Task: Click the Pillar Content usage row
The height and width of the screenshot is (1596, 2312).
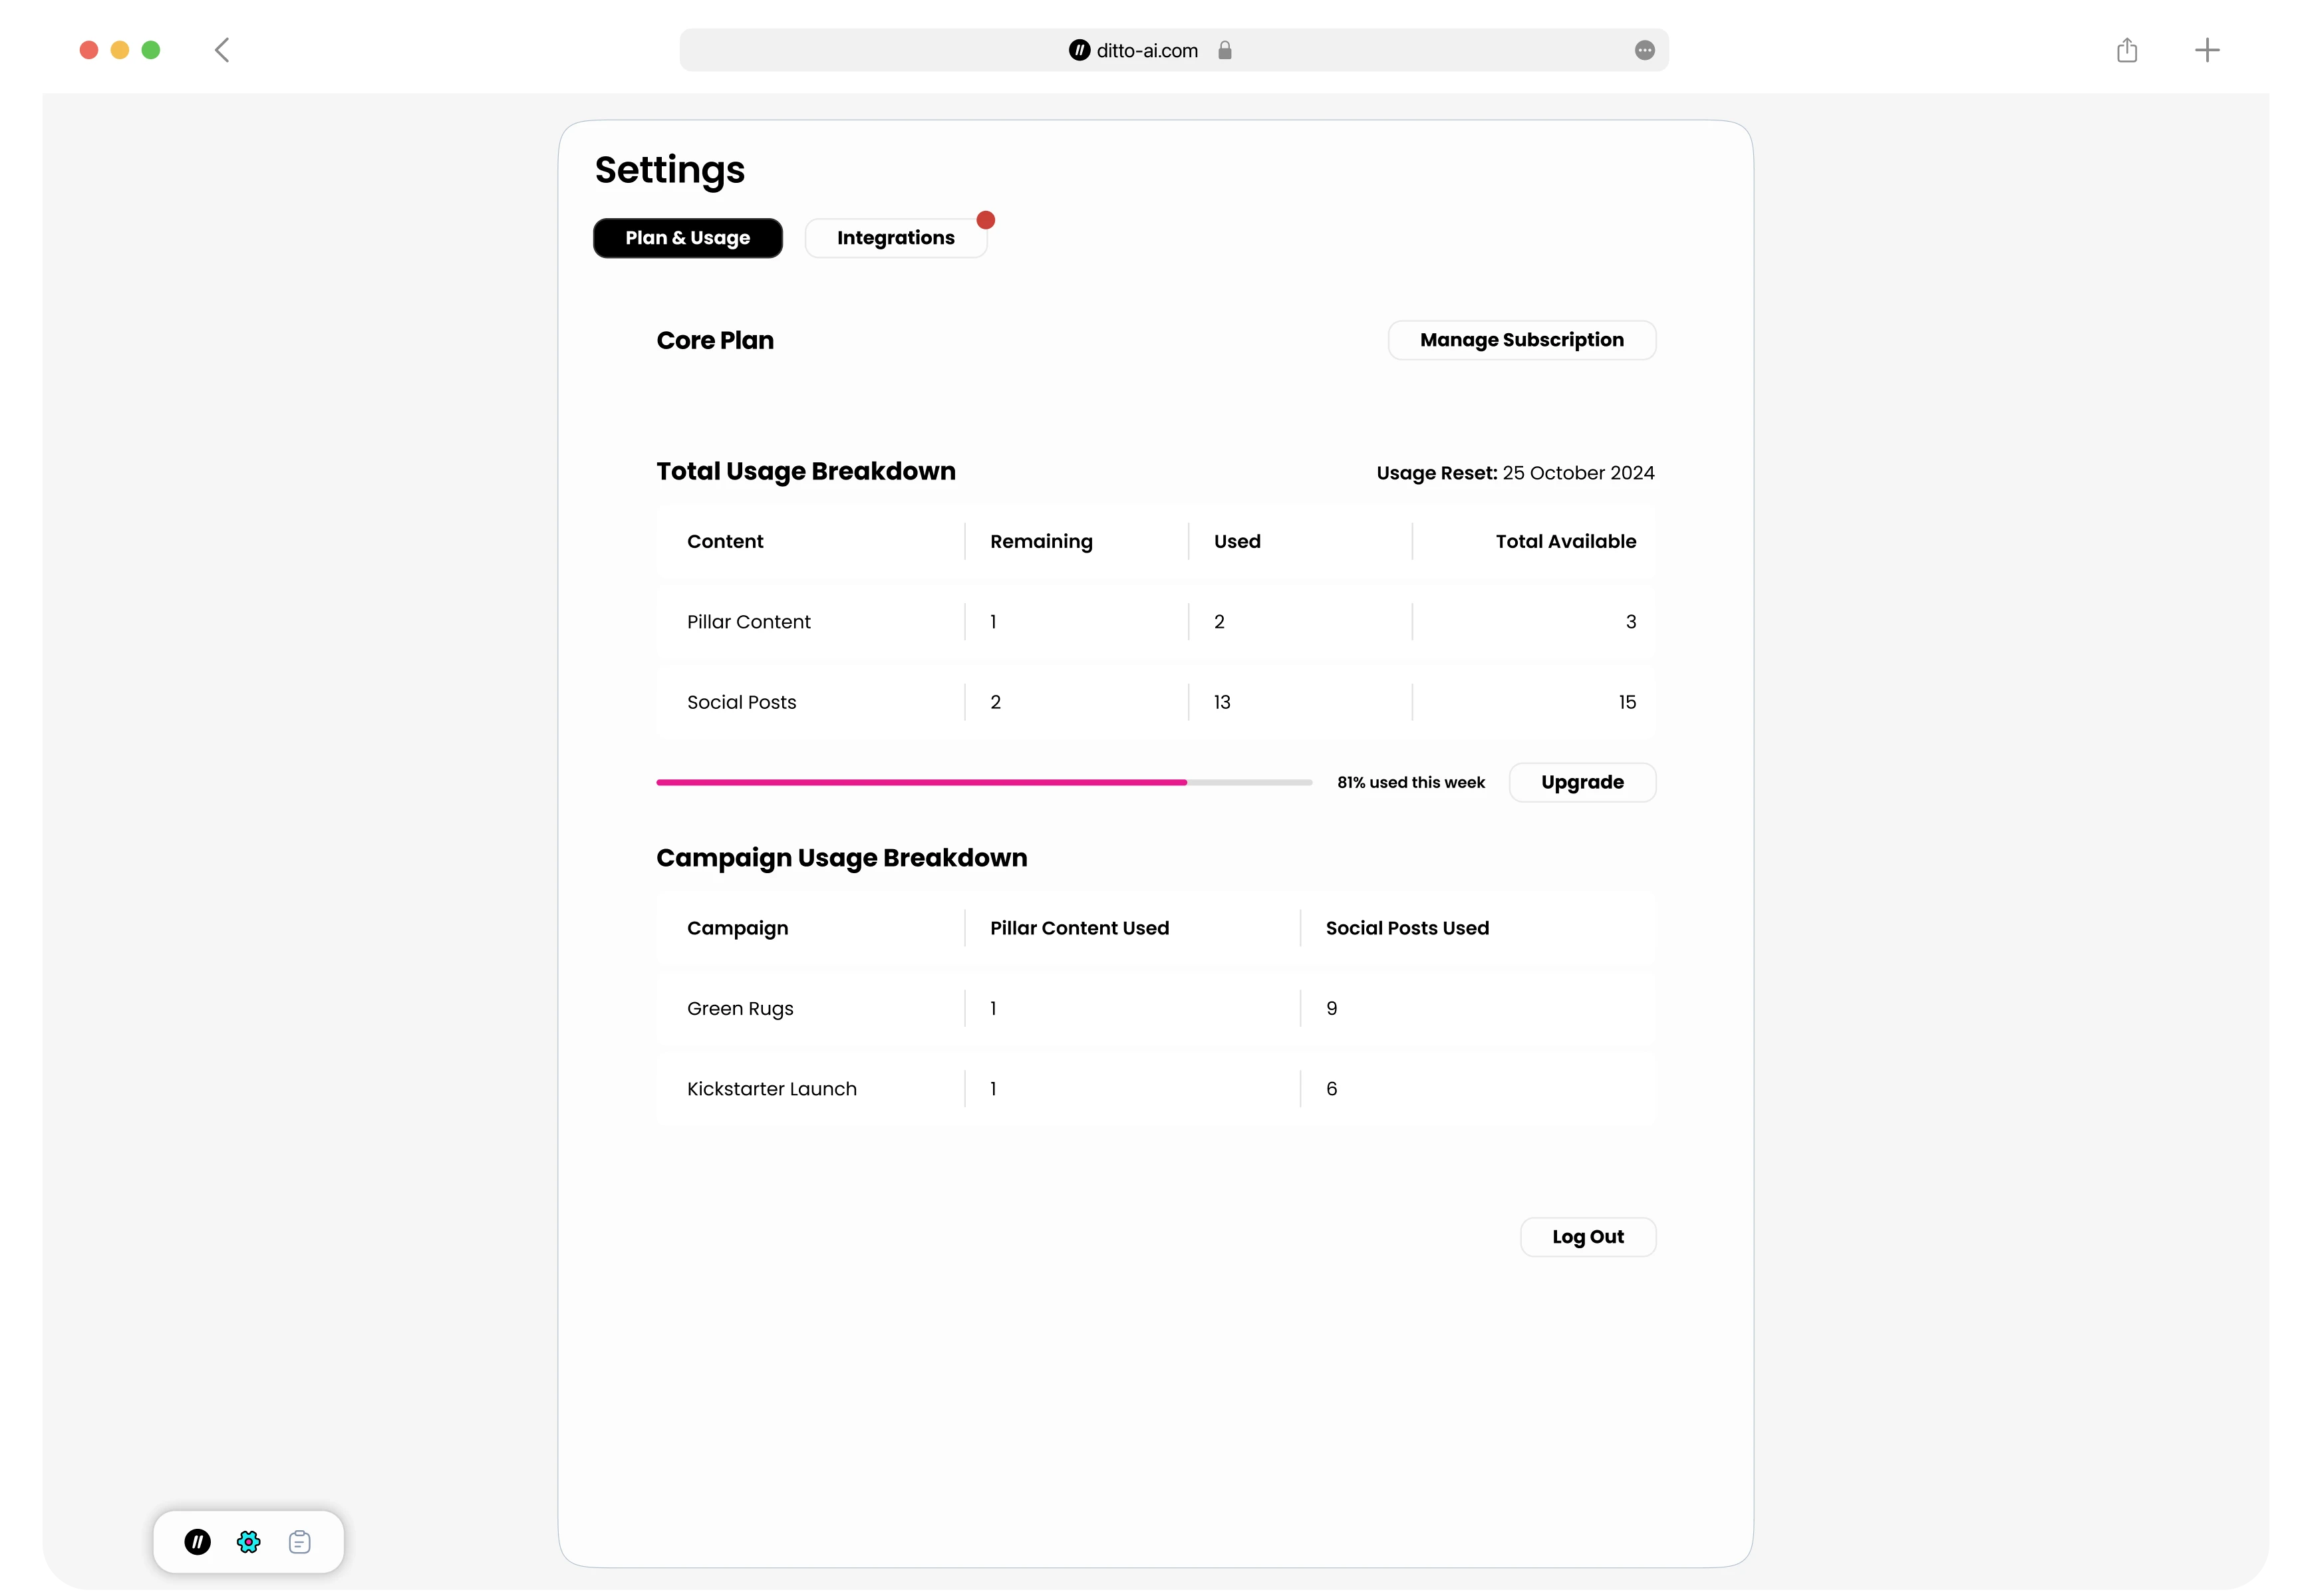Action: 1150,621
